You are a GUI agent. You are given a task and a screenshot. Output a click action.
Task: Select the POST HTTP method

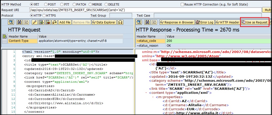tap(46, 5)
